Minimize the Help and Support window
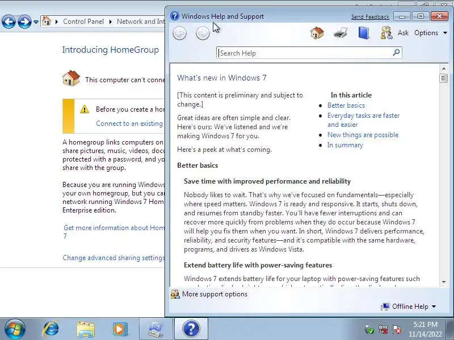454x340 pixels. tap(402, 16)
